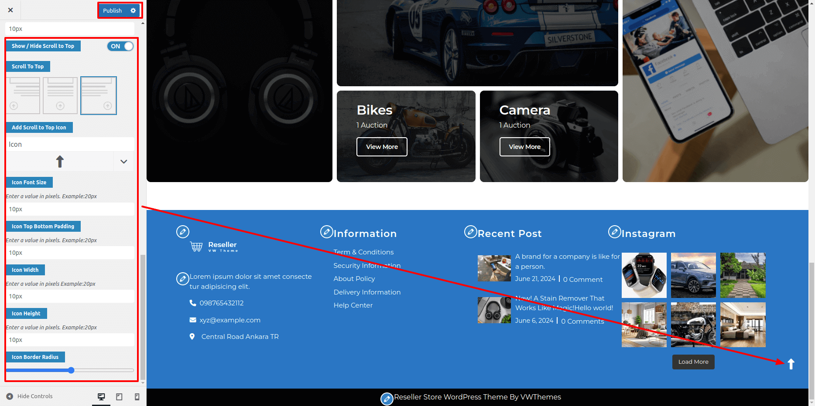
Task: Click the edit pencil beside Information heading
Action: pyautogui.click(x=326, y=232)
